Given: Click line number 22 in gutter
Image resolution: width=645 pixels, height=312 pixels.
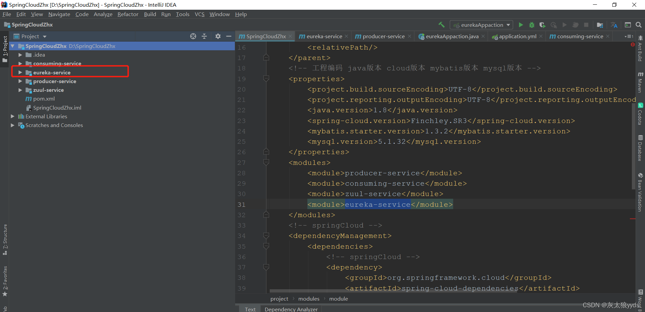Looking at the screenshot, I should click(x=242, y=110).
